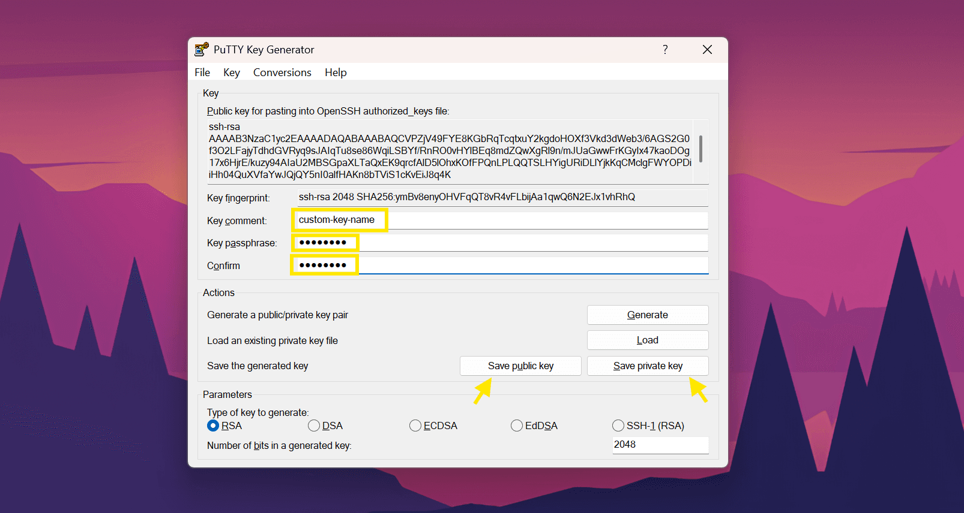Click the Save public key button

click(520, 366)
